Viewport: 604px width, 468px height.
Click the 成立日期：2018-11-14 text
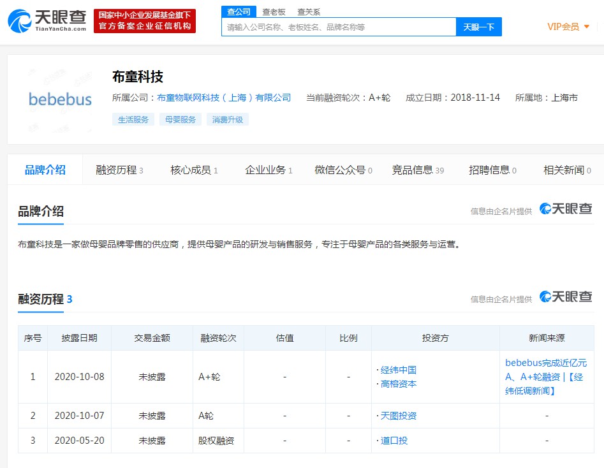453,98
